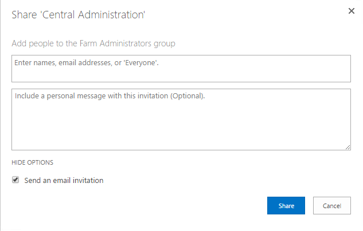The width and height of the screenshot is (363, 231).
Task: Collapse options via HIDE OPTIONS
Action: 32,162
